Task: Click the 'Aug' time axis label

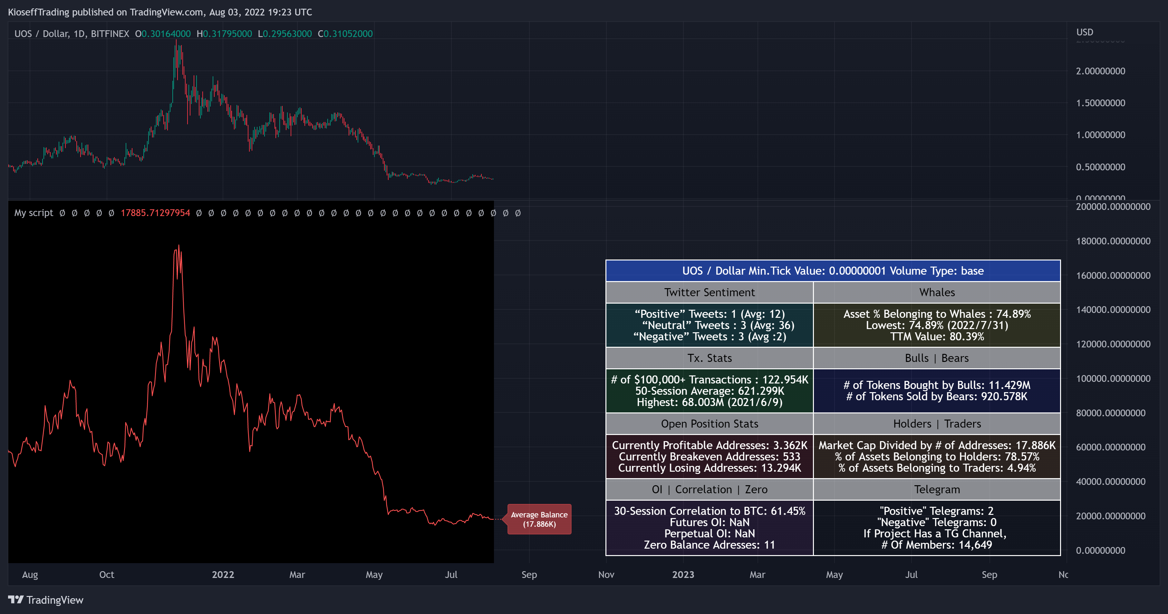Action: click(30, 575)
